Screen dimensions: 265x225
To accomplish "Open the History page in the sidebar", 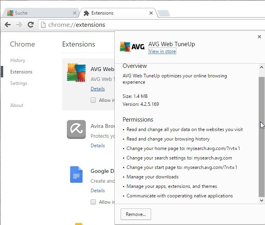I will [x=18, y=60].
